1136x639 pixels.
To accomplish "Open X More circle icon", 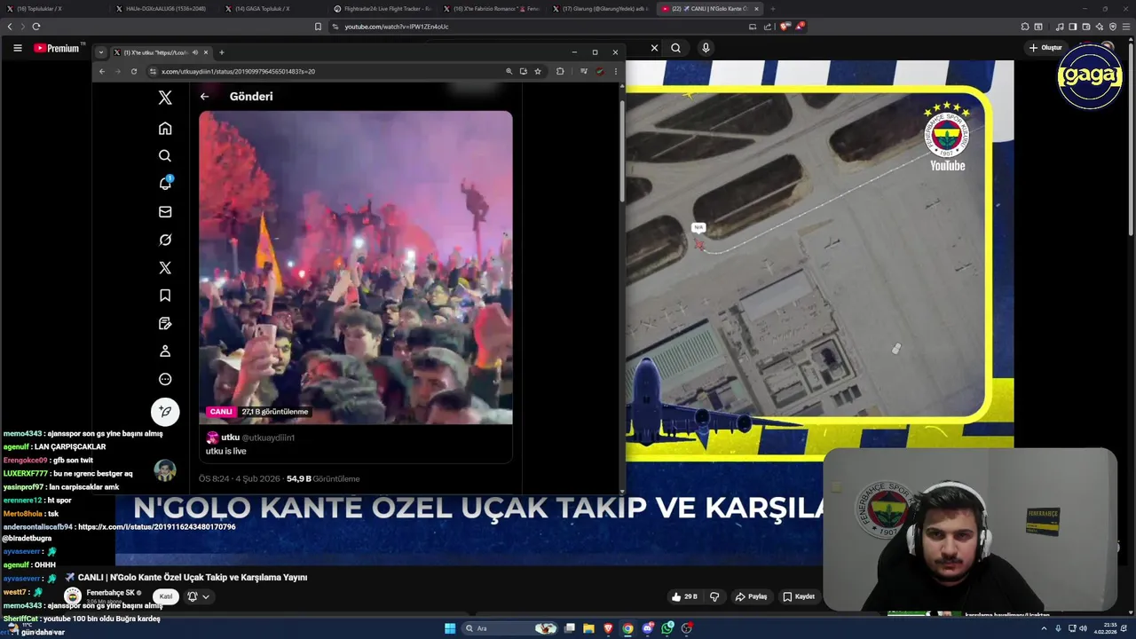I will (x=165, y=379).
